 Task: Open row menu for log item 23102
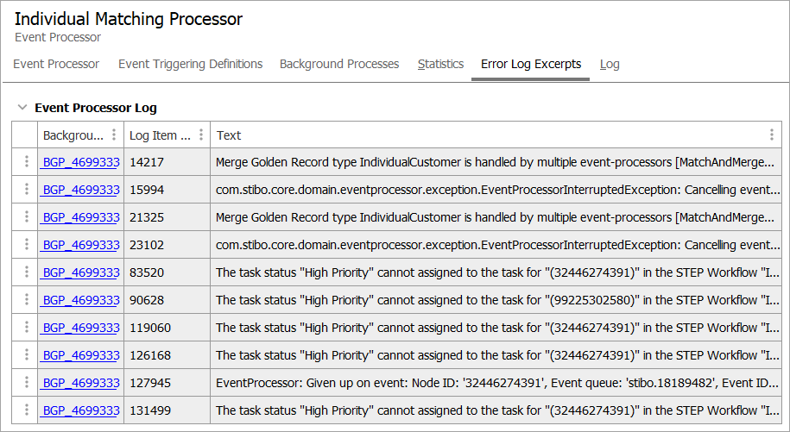(x=26, y=245)
